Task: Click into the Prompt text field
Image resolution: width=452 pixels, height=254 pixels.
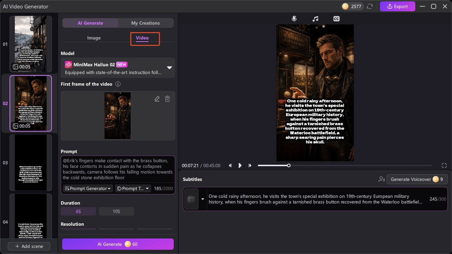Action: tap(118, 169)
